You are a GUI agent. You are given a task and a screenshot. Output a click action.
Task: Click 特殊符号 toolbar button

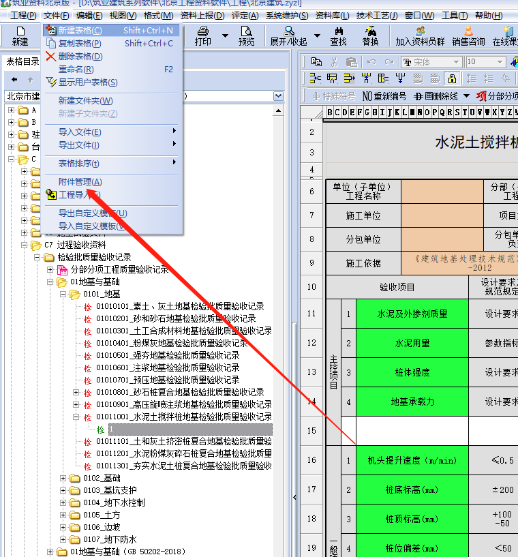[x=334, y=96]
